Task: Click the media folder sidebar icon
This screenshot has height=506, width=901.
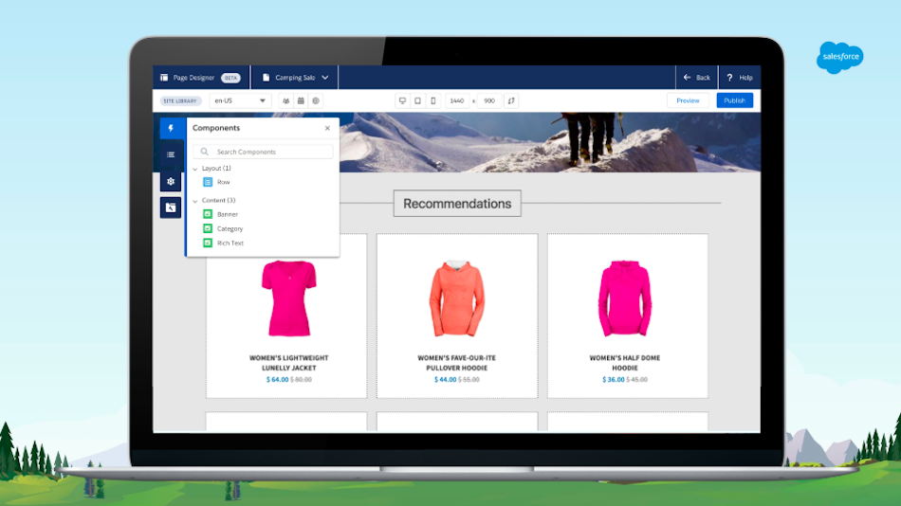Action: (x=171, y=208)
